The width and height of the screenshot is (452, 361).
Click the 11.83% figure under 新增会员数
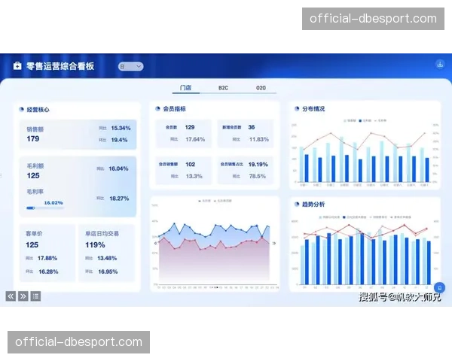click(x=259, y=139)
